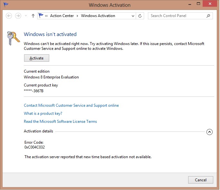The width and height of the screenshot is (220, 190).
Task: Open the recent locations dropdown arrow
Action: (x=26, y=16)
